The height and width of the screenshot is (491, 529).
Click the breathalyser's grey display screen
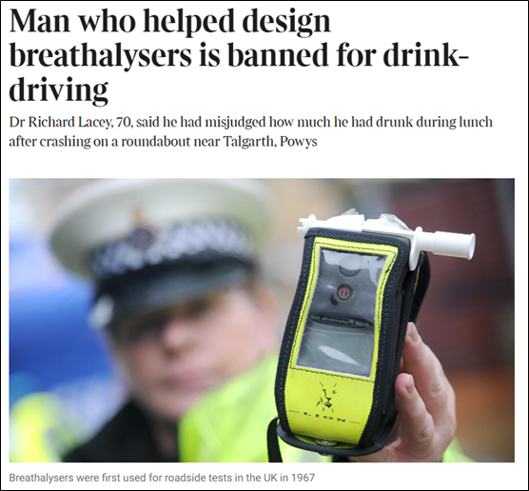(x=335, y=351)
